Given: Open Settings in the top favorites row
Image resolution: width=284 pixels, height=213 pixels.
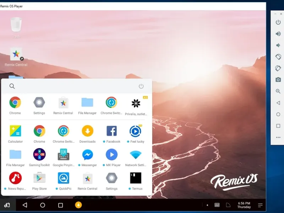Looking at the screenshot, I should click(39, 103).
